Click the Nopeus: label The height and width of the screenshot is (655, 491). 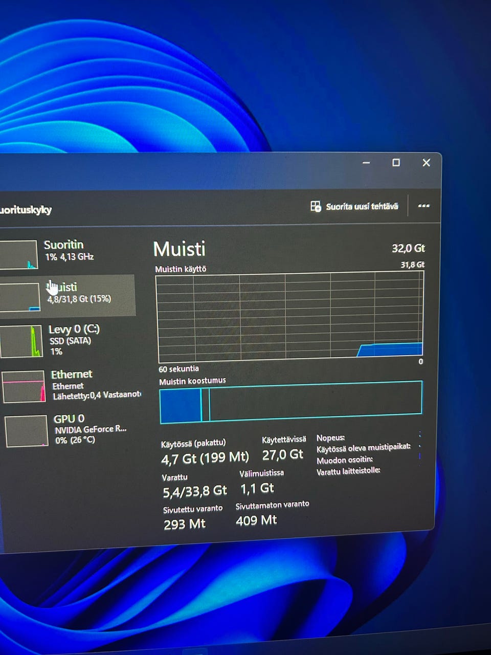[330, 438]
